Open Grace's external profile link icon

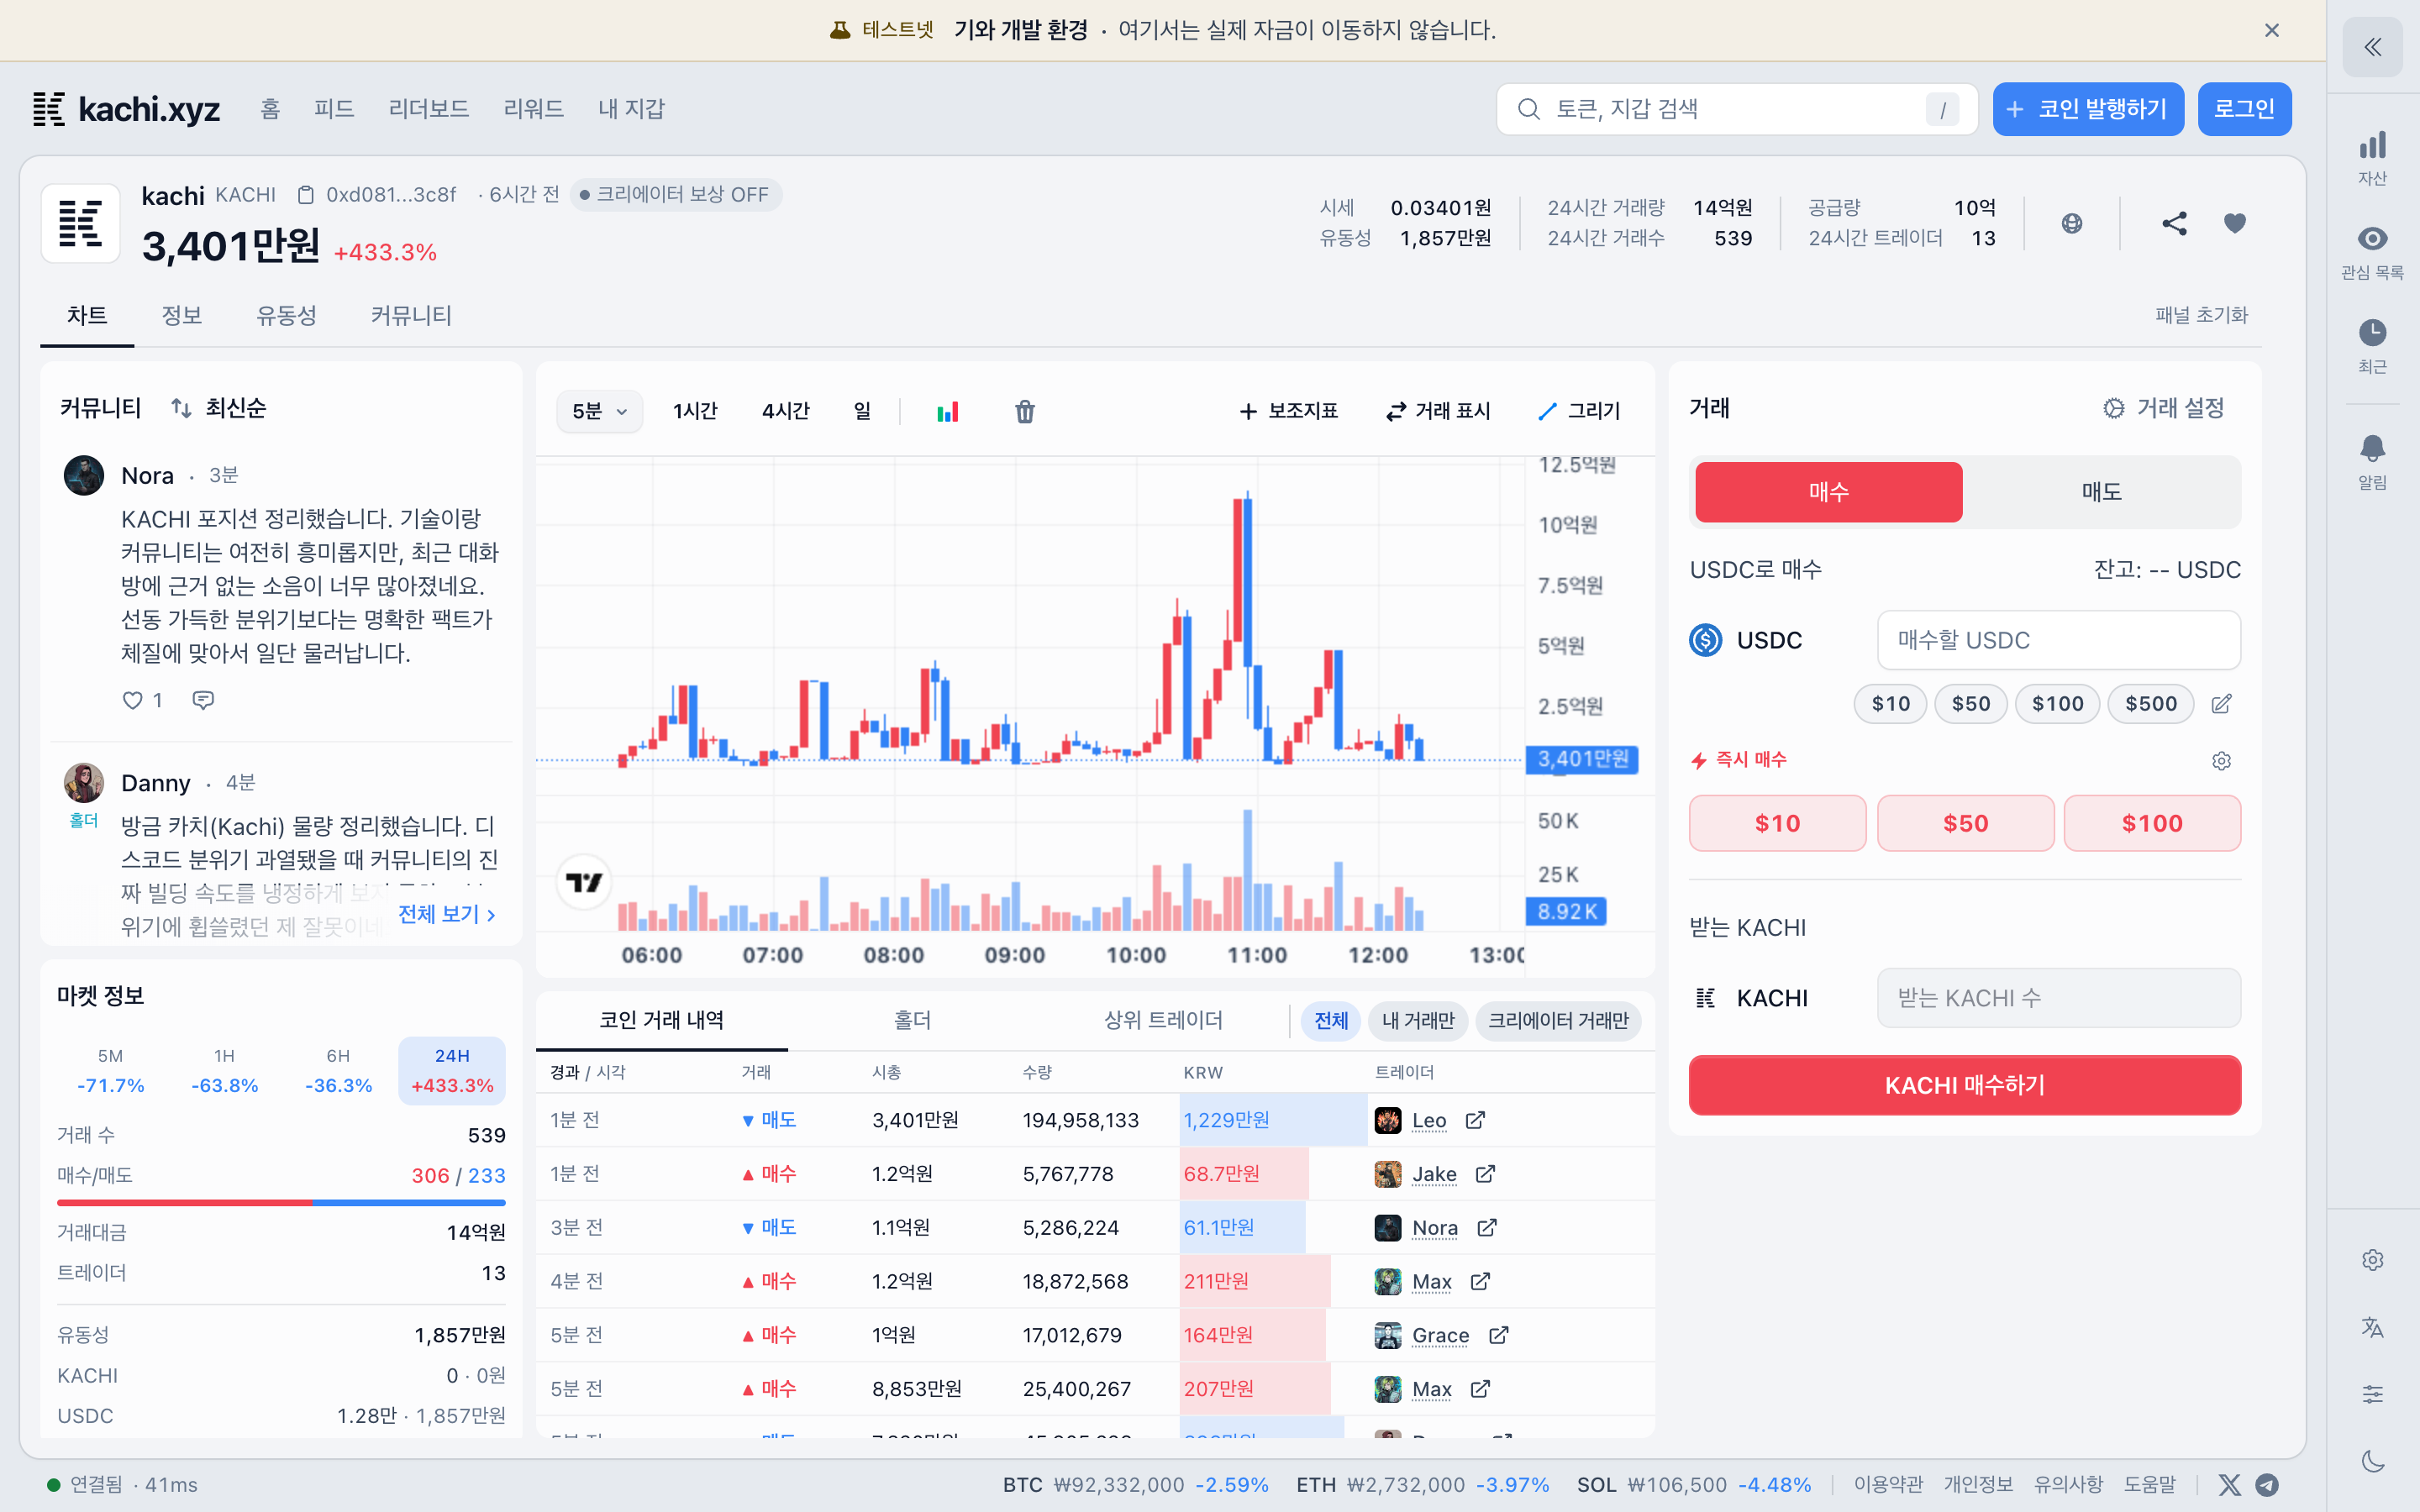point(1498,1335)
